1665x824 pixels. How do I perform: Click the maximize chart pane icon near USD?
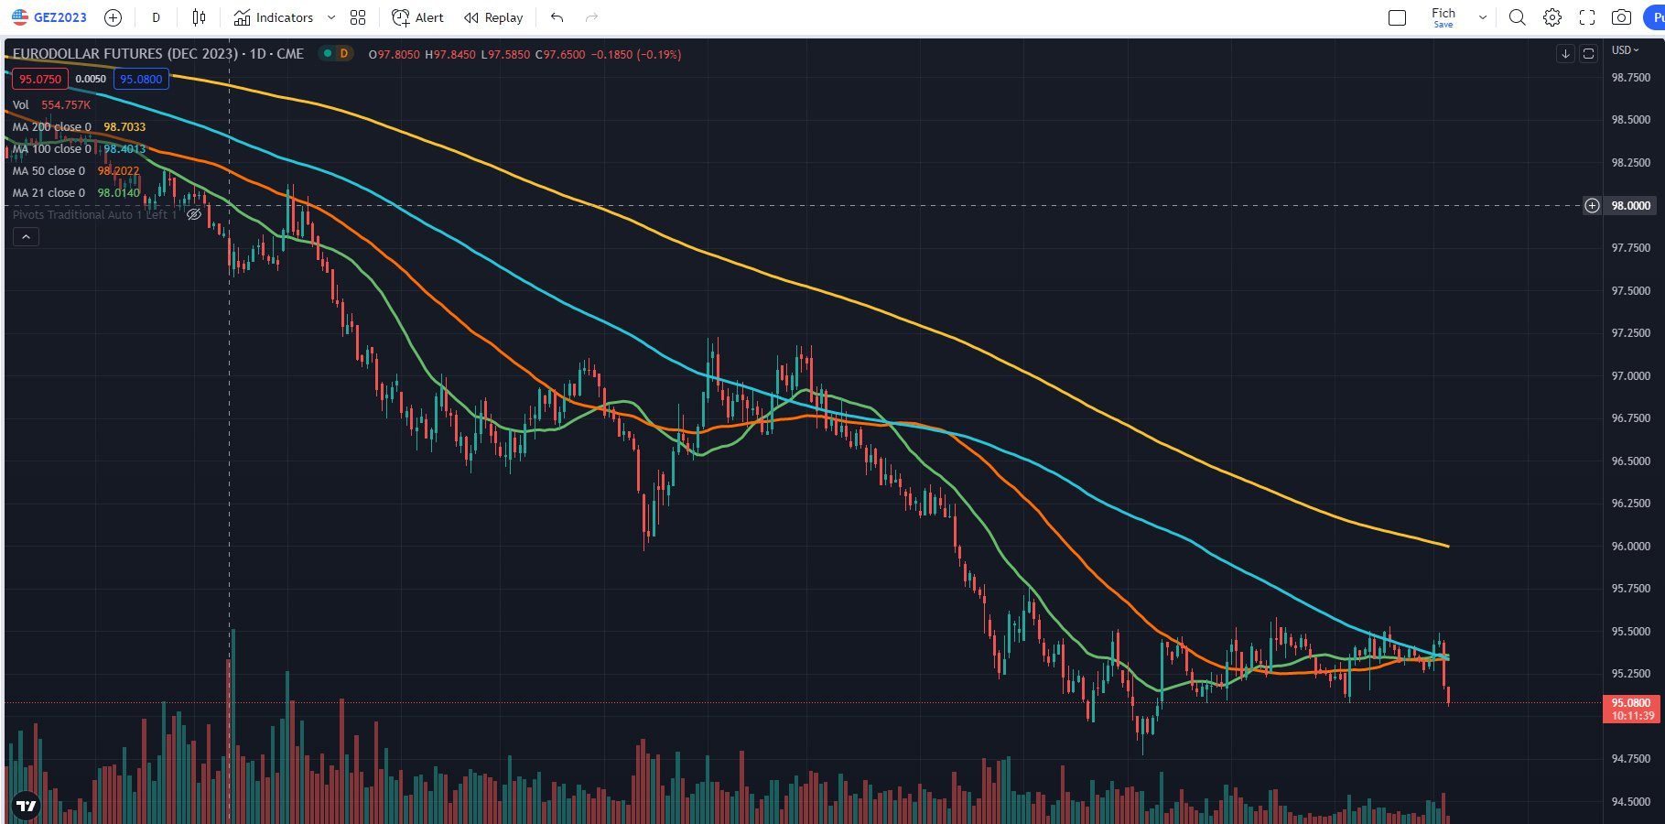point(1588,54)
